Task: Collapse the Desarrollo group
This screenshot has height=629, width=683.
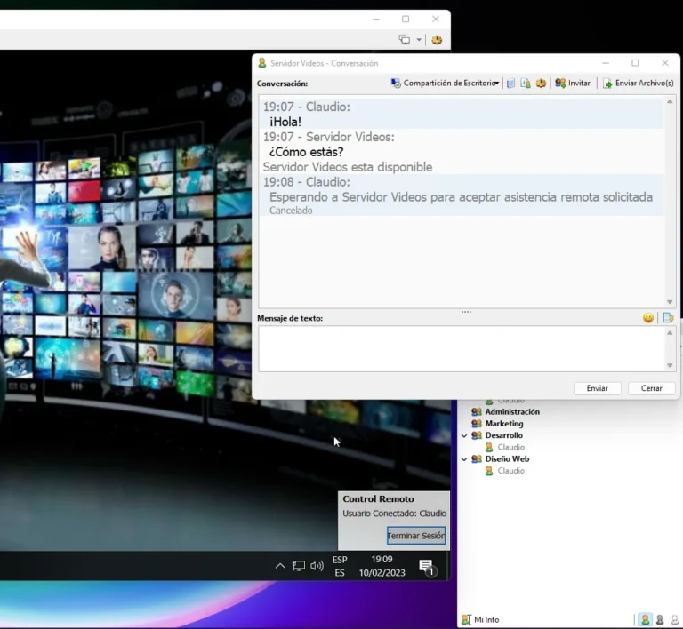Action: coord(464,435)
